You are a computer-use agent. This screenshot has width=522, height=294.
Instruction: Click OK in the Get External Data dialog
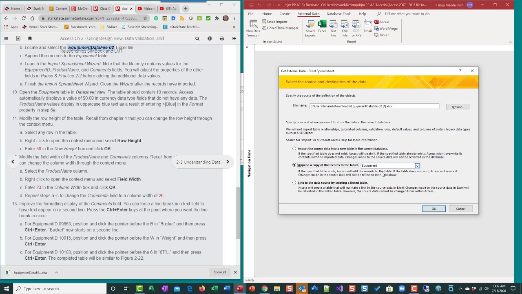point(434,209)
